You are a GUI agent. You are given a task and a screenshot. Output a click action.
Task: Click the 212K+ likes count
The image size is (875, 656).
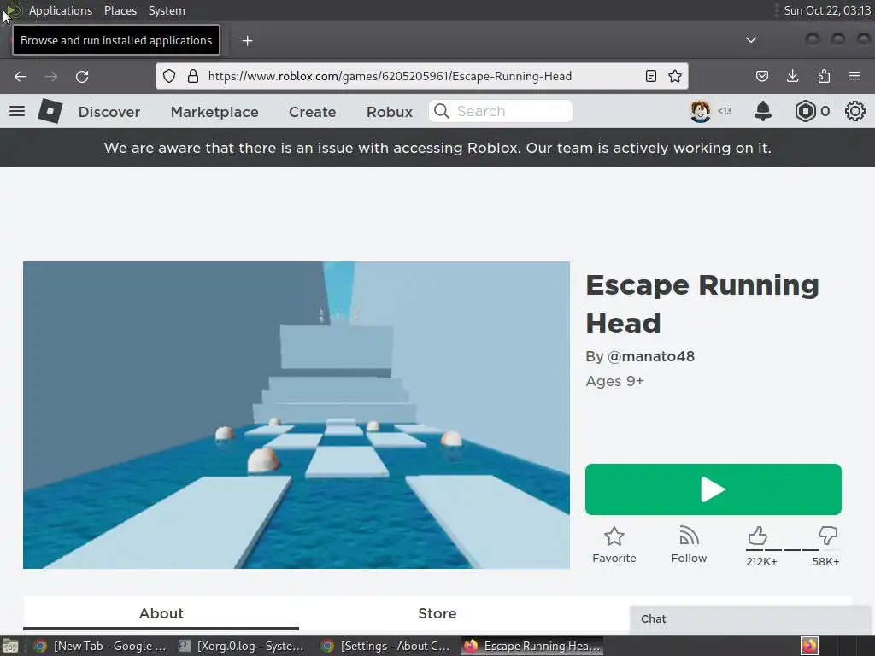pos(761,562)
